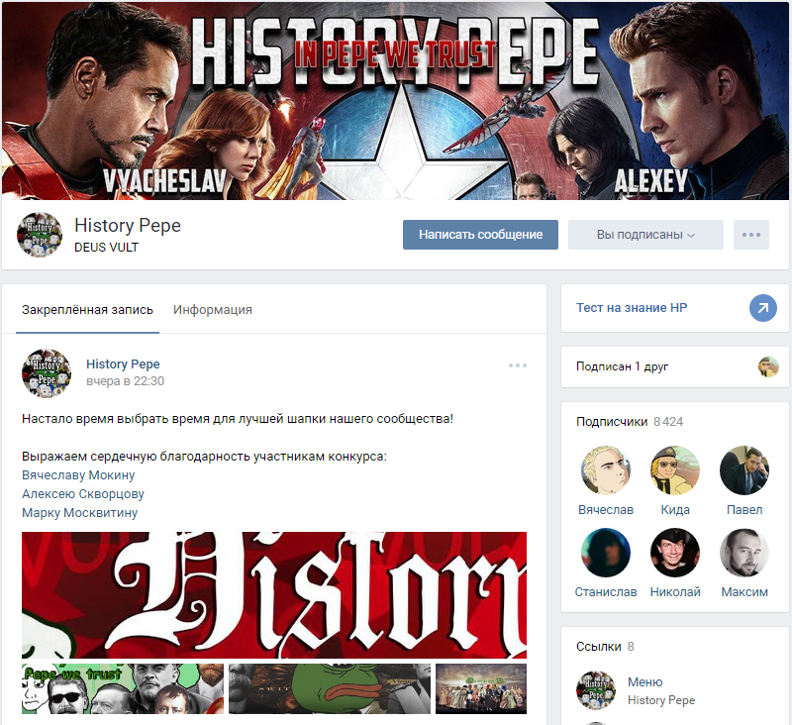Open subscriber name link 'Кида'
Screen dimensions: 792x725
[x=675, y=510]
